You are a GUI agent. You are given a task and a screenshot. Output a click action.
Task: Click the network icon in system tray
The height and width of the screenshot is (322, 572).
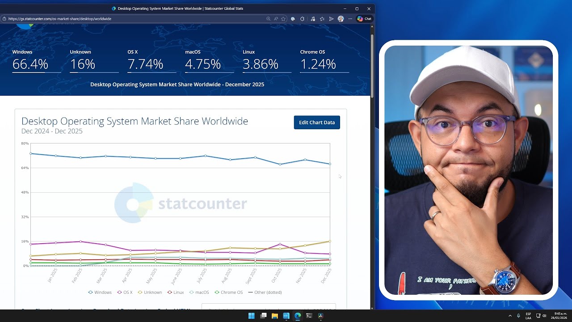tap(538, 316)
